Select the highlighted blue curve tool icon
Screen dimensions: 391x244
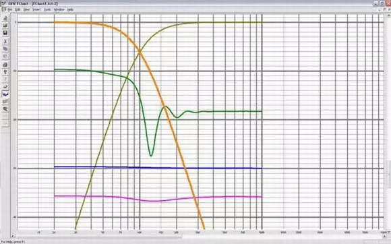coord(5,94)
